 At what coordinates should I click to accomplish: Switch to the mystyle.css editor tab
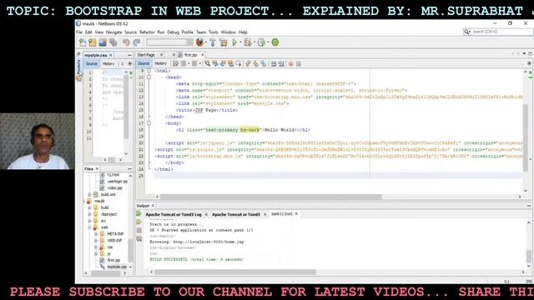pyautogui.click(x=96, y=55)
